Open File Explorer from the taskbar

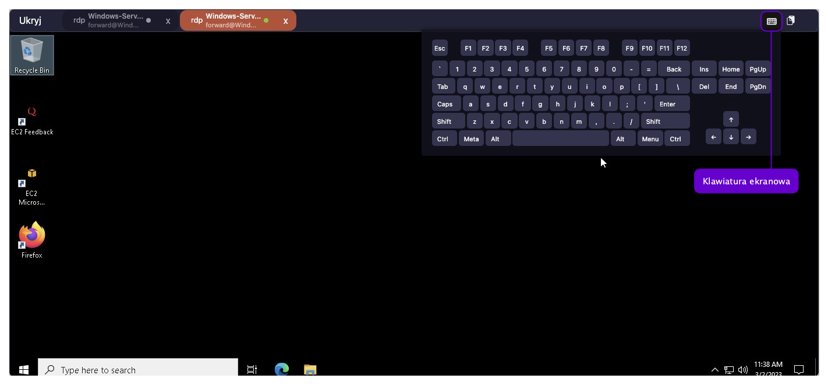pos(310,369)
